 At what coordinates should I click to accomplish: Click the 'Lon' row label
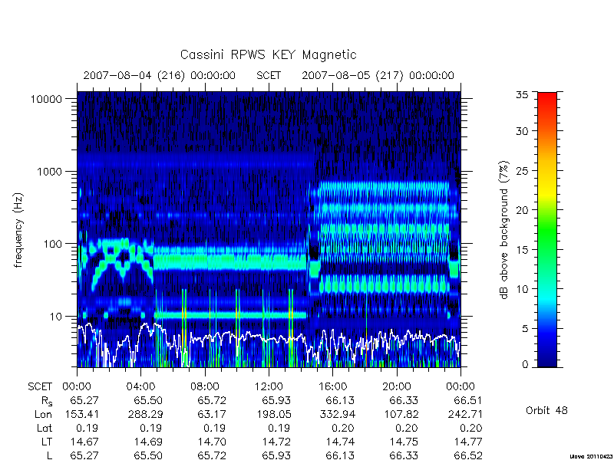pos(43,414)
